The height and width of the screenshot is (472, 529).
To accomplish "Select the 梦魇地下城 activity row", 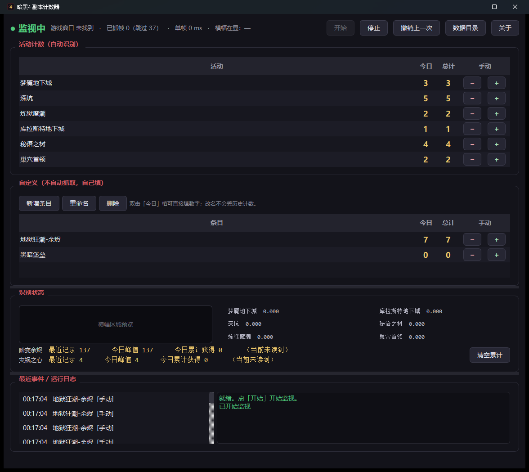I will point(264,83).
